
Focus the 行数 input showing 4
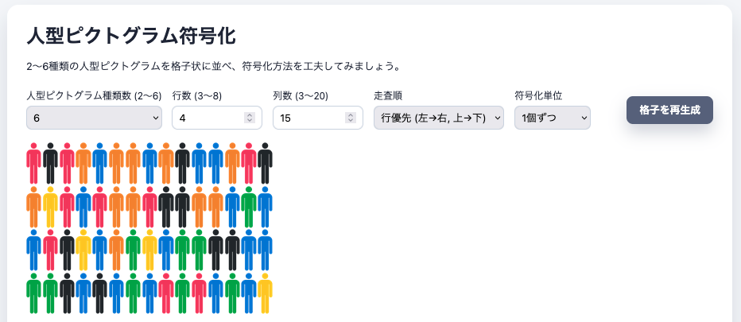207,118
